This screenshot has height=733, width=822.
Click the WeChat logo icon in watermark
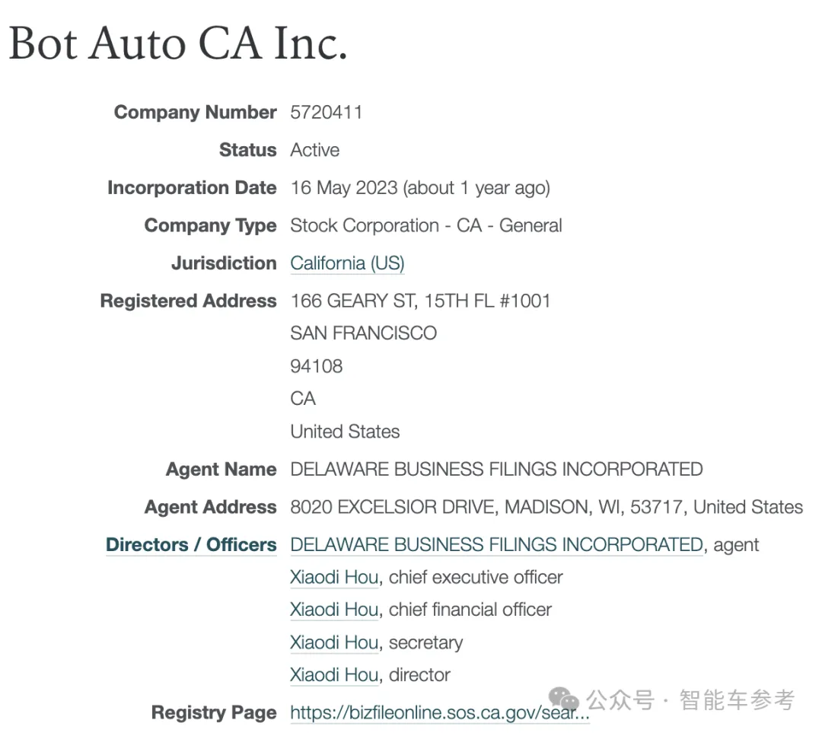click(565, 700)
